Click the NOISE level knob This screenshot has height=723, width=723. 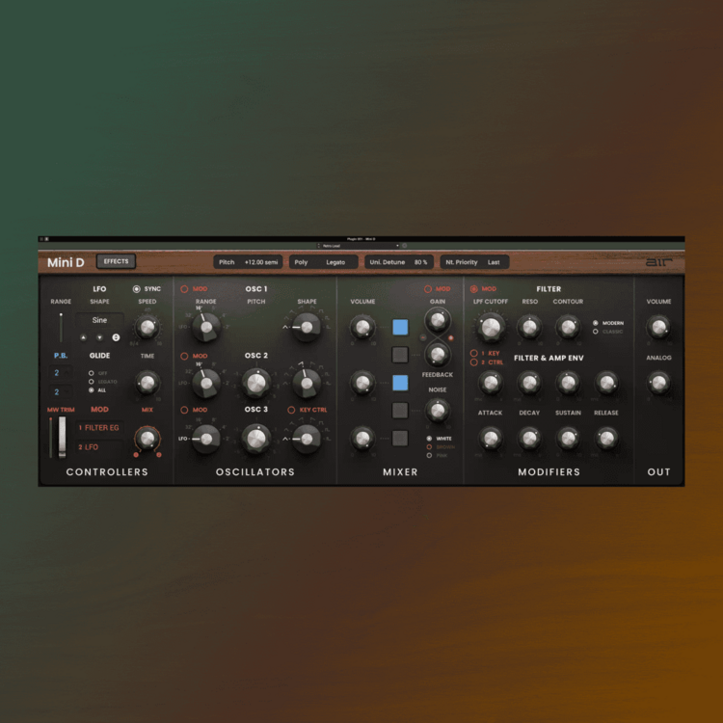pyautogui.click(x=437, y=411)
